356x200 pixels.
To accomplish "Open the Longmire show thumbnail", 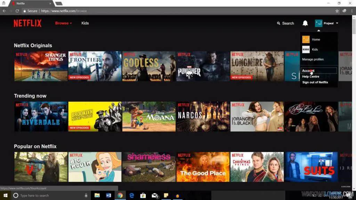I will (257, 66).
